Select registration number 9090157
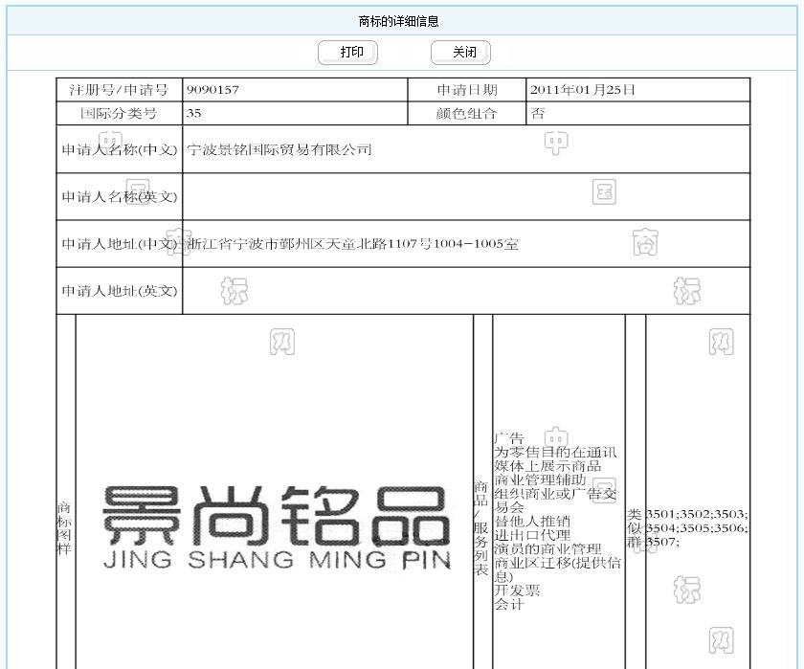804x669 pixels. [212, 90]
